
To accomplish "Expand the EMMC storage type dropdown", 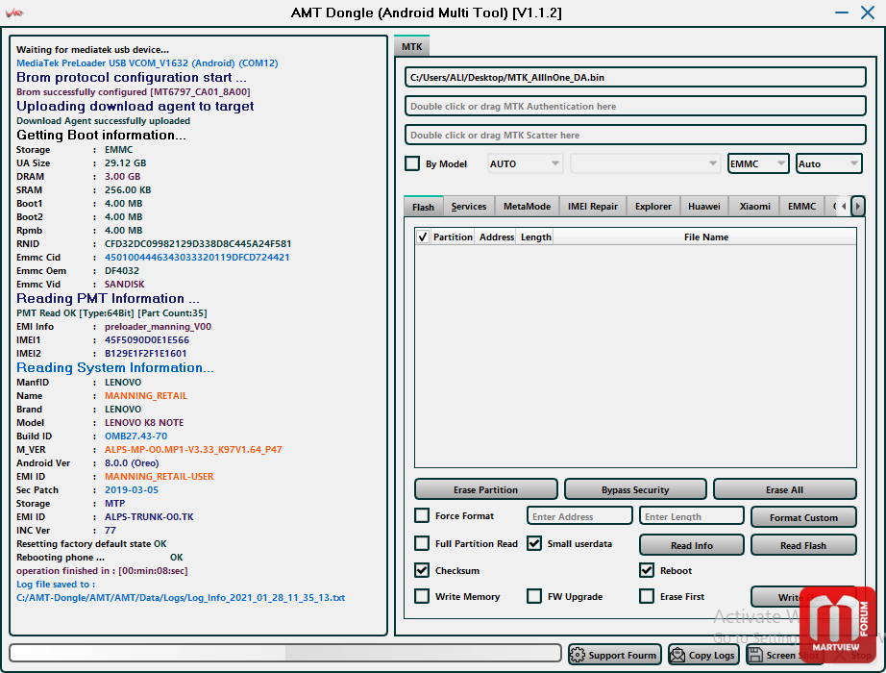I will (x=758, y=163).
